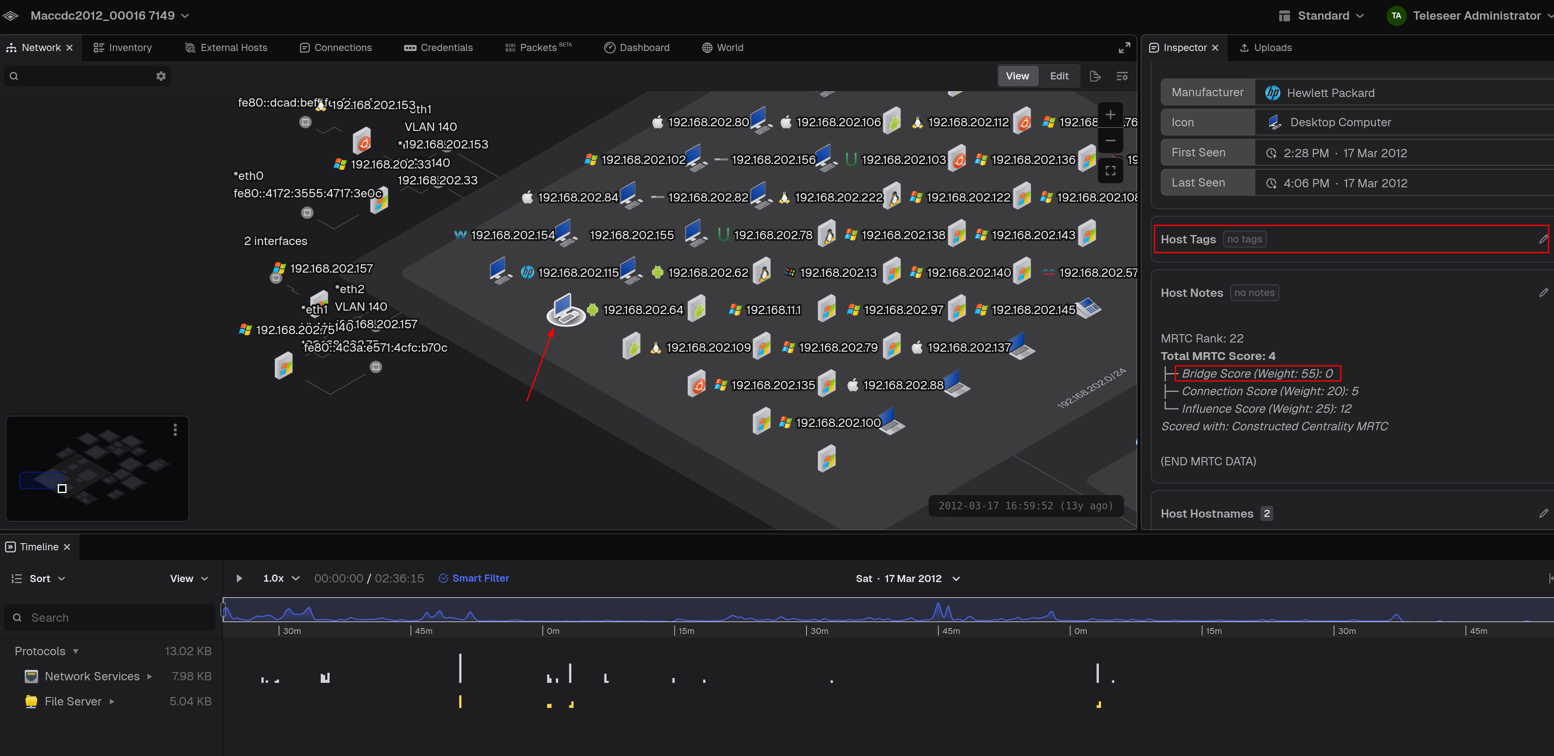This screenshot has width=1554, height=756.
Task: Open the timeline Sort dropdown
Action: [38, 578]
